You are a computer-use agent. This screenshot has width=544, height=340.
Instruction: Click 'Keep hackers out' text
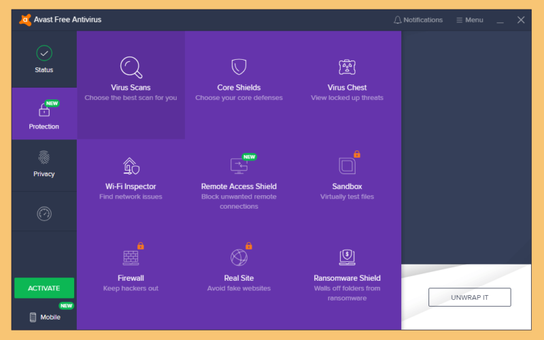131,288
